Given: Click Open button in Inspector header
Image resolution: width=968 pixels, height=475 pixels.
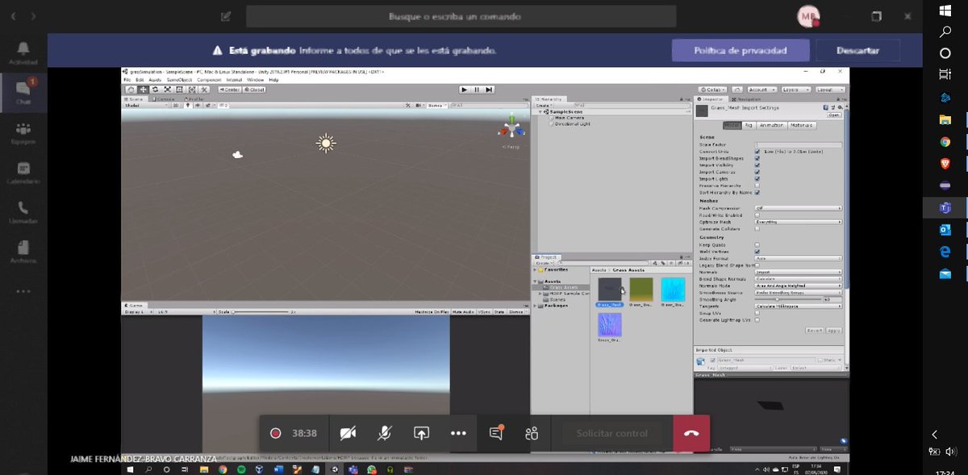Looking at the screenshot, I should click(x=833, y=115).
